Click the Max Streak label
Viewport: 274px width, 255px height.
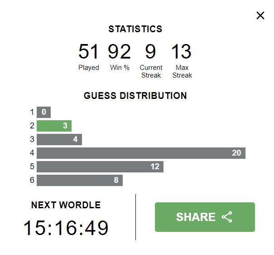point(182,72)
